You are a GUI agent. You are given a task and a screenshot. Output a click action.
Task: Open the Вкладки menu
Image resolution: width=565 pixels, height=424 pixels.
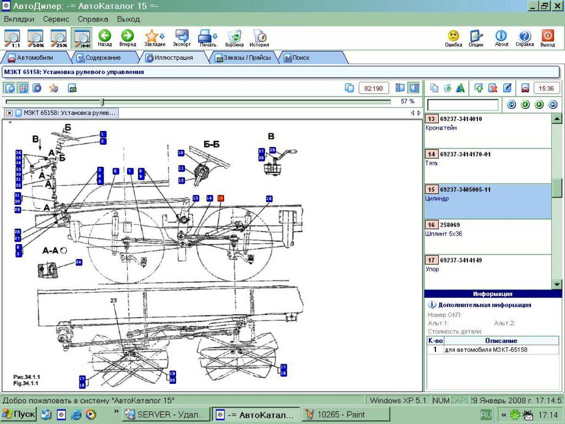pos(19,19)
